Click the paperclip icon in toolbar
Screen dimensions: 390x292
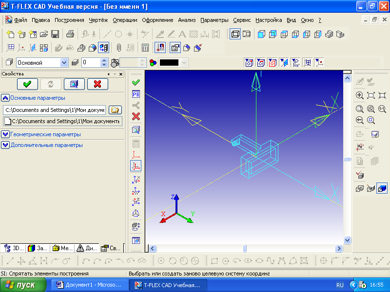pyautogui.click(x=118, y=48)
